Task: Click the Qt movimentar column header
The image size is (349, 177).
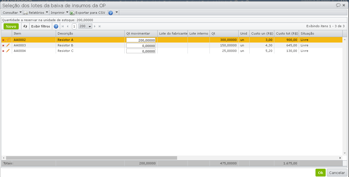Action: click(141, 33)
